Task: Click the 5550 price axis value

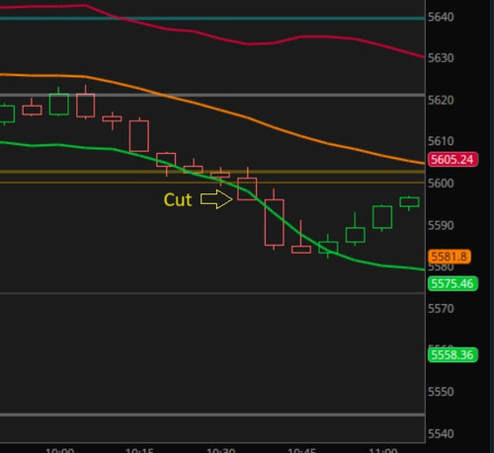Action: (x=441, y=392)
